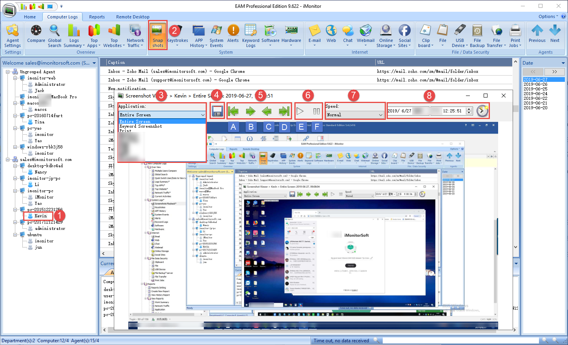The image size is (568, 345).
Task: Pause the screenshot playback
Action: tap(316, 111)
